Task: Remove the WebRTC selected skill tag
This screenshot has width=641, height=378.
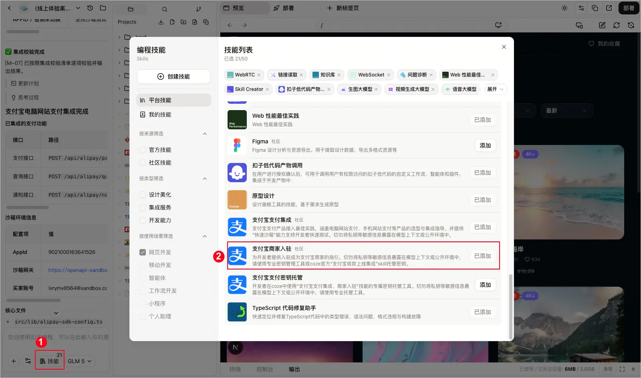Action: point(259,75)
